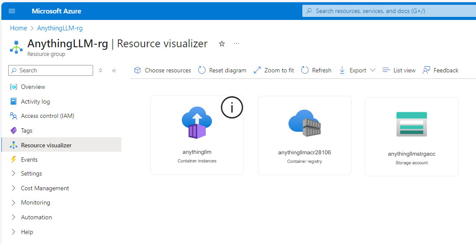Click Reset diagram button
Viewport: 476px width, 244px height.
[222, 70]
